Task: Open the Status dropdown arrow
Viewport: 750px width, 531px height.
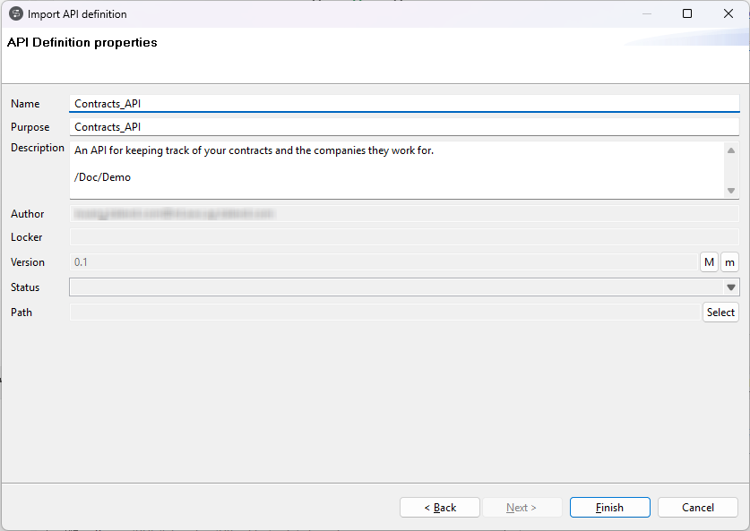Action: pyautogui.click(x=731, y=287)
